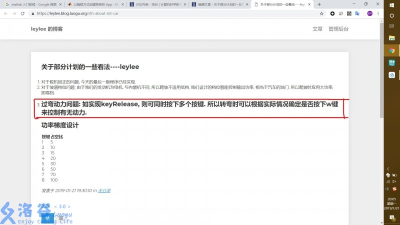
Task: Click the blue 赞 like button
Action: click(x=47, y=218)
